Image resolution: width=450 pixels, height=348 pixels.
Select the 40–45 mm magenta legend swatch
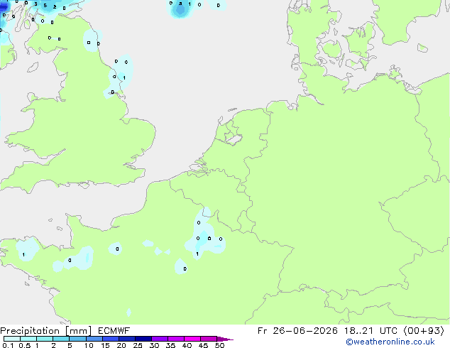[x=192, y=339]
